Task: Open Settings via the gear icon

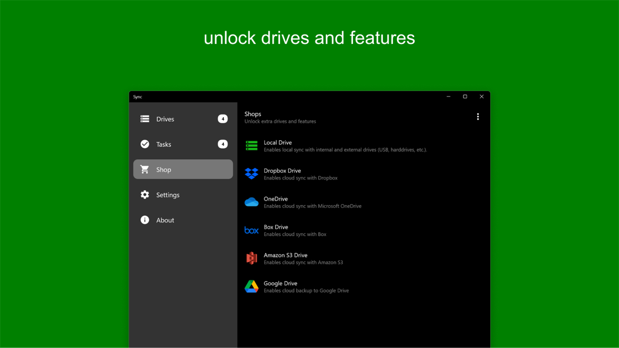Action: (x=145, y=195)
